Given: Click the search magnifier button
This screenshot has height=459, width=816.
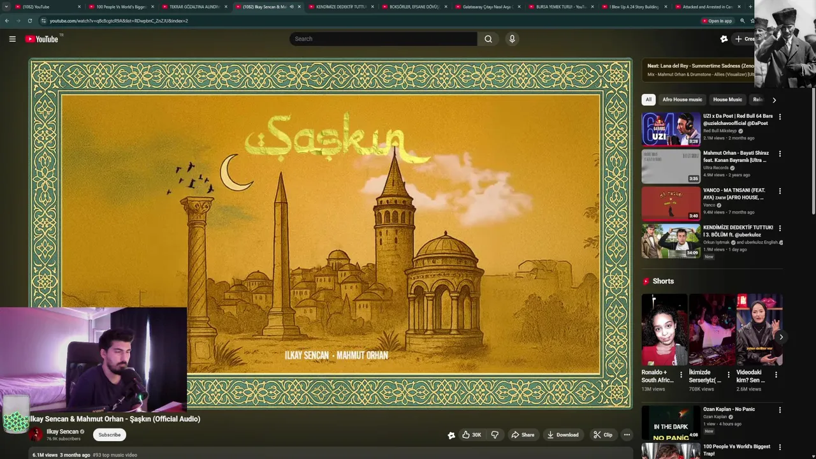Looking at the screenshot, I should click(488, 39).
